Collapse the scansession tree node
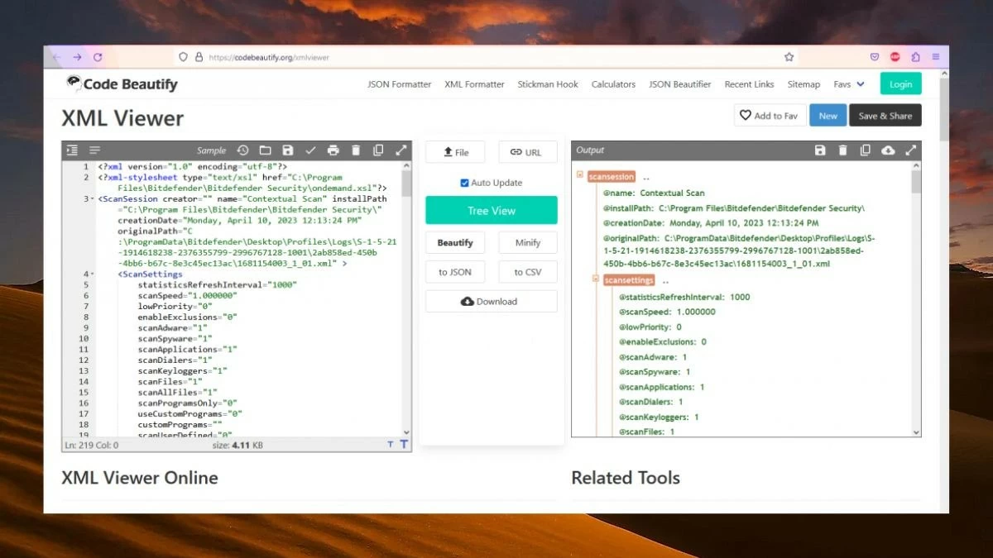 click(x=579, y=176)
